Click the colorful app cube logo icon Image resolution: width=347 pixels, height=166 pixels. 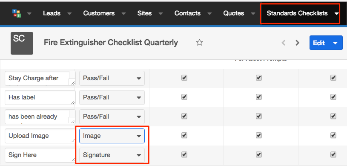pyautogui.click(x=17, y=14)
